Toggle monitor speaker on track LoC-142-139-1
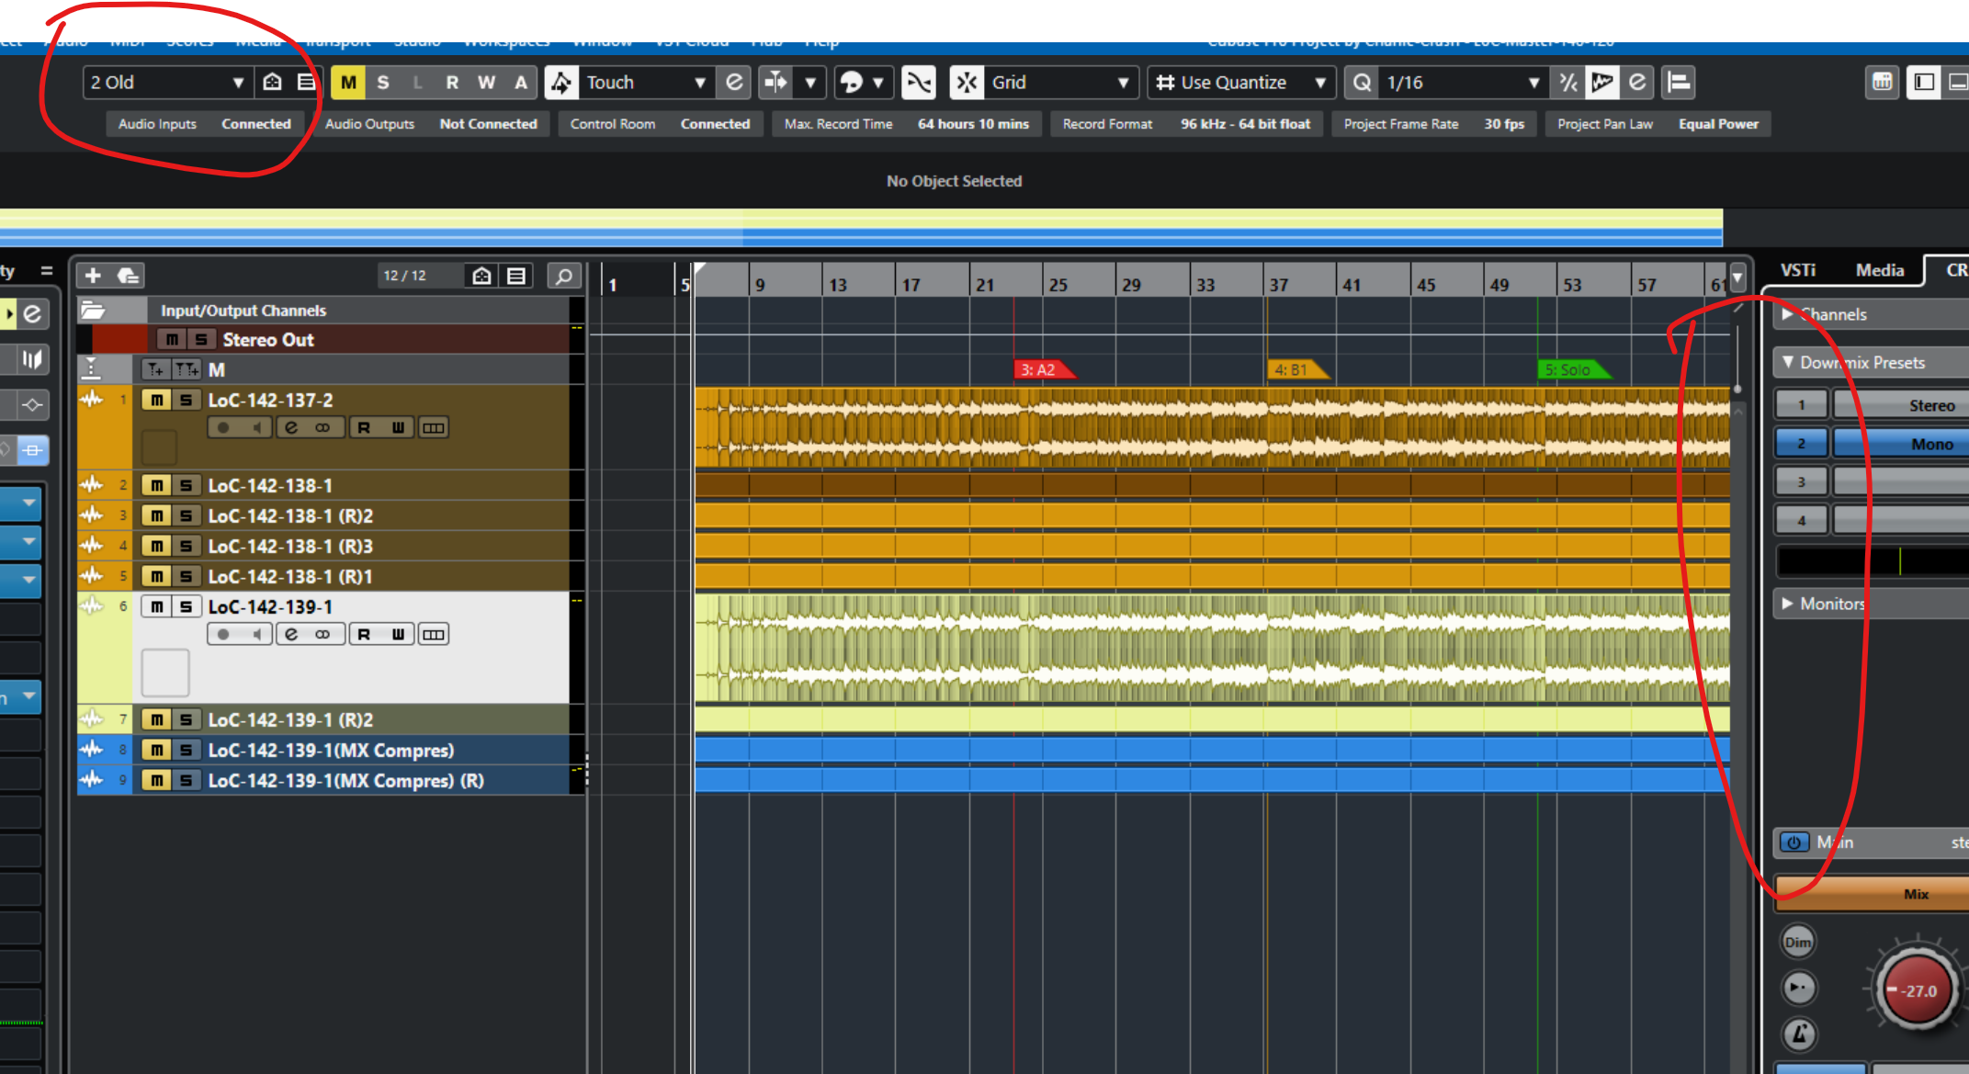This screenshot has height=1074, width=1969. tap(257, 634)
